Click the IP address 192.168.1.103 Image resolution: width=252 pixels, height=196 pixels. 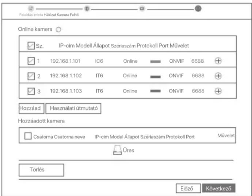click(x=66, y=91)
